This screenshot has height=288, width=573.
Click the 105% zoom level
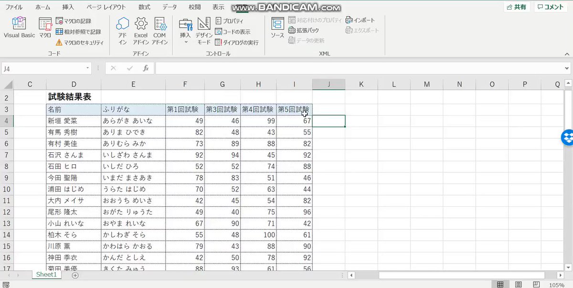556,285
